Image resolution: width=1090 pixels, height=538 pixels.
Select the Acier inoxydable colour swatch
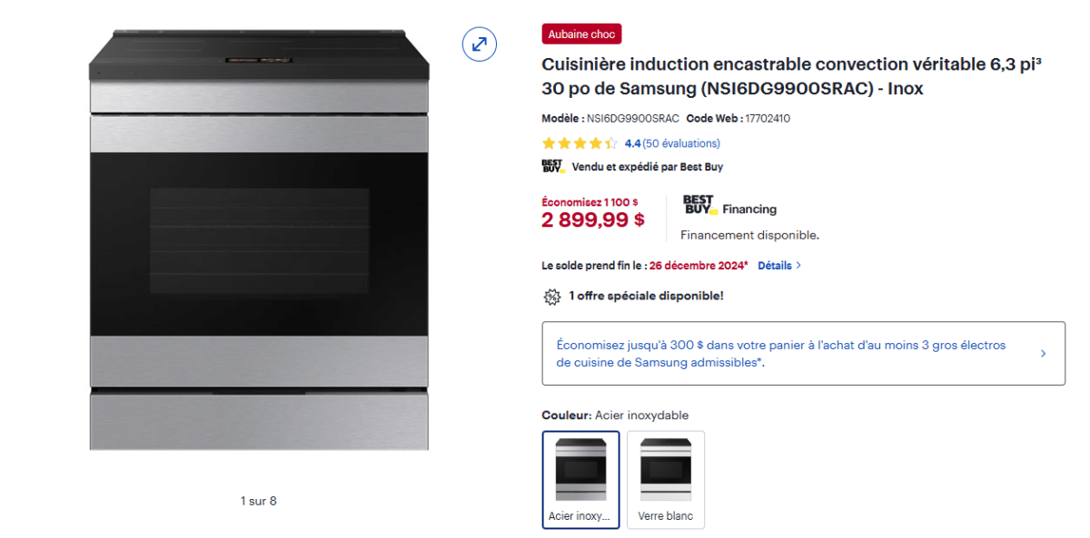point(581,479)
